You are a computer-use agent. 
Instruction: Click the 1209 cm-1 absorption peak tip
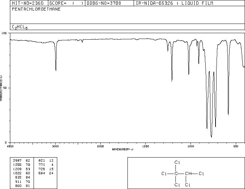[172, 81]
